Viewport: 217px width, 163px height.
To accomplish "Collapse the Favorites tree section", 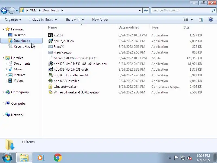I will pyautogui.click(x=4, y=29).
